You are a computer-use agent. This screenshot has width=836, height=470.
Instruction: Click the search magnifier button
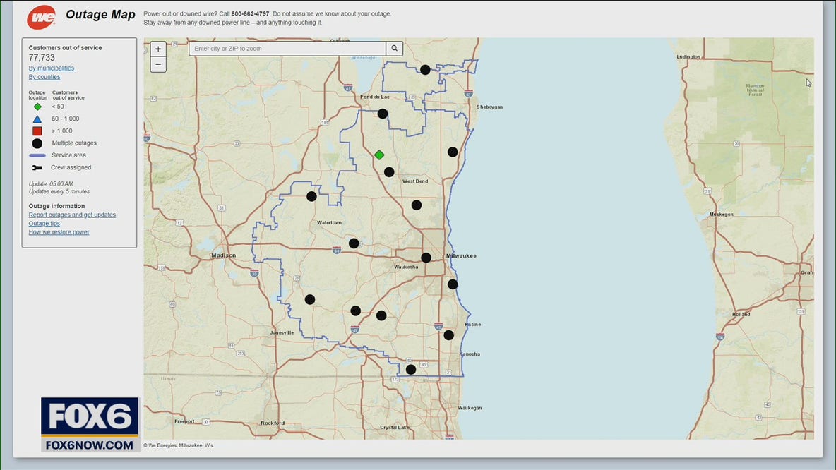point(394,49)
